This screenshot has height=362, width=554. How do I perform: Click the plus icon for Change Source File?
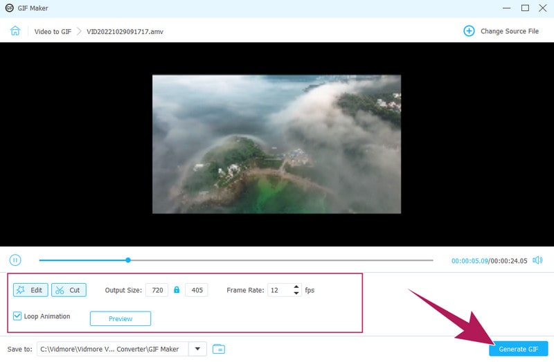[x=469, y=31]
